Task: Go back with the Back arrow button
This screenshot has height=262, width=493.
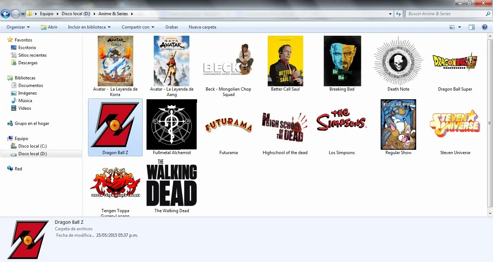Action: 5,14
